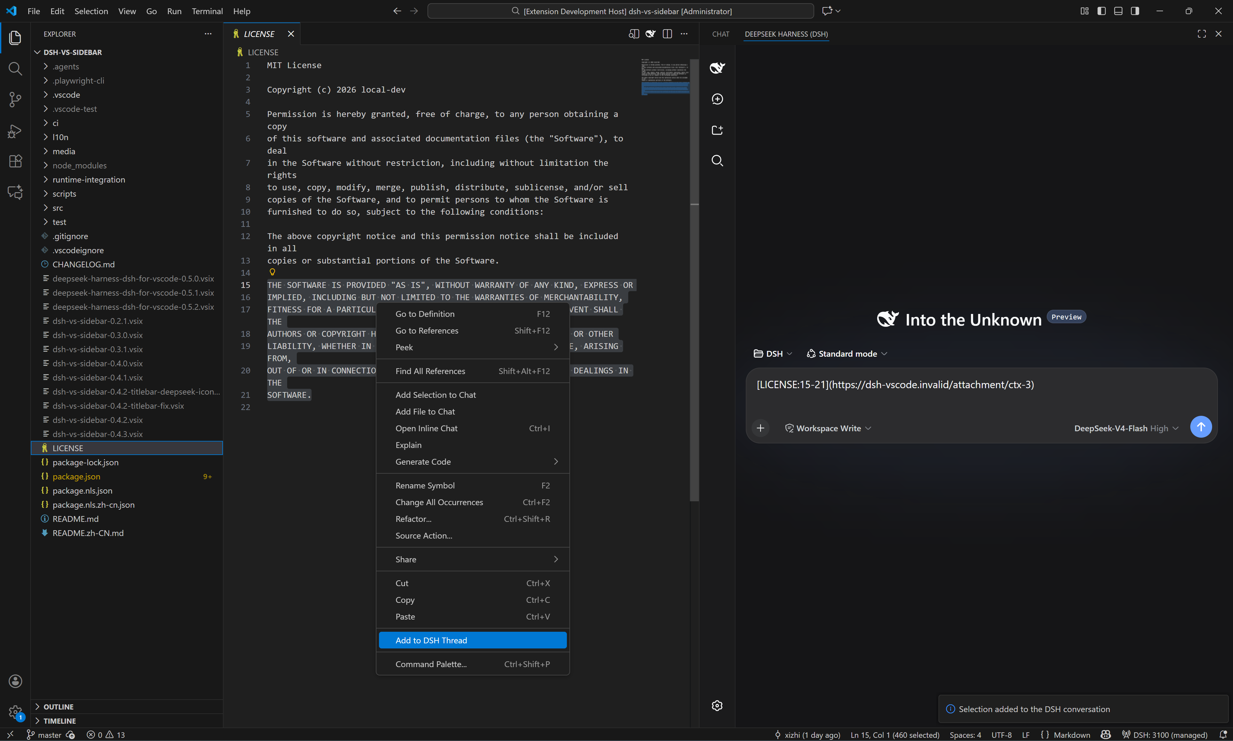Close the LICENSE editor tab
This screenshot has height=741, width=1233.
291,34
